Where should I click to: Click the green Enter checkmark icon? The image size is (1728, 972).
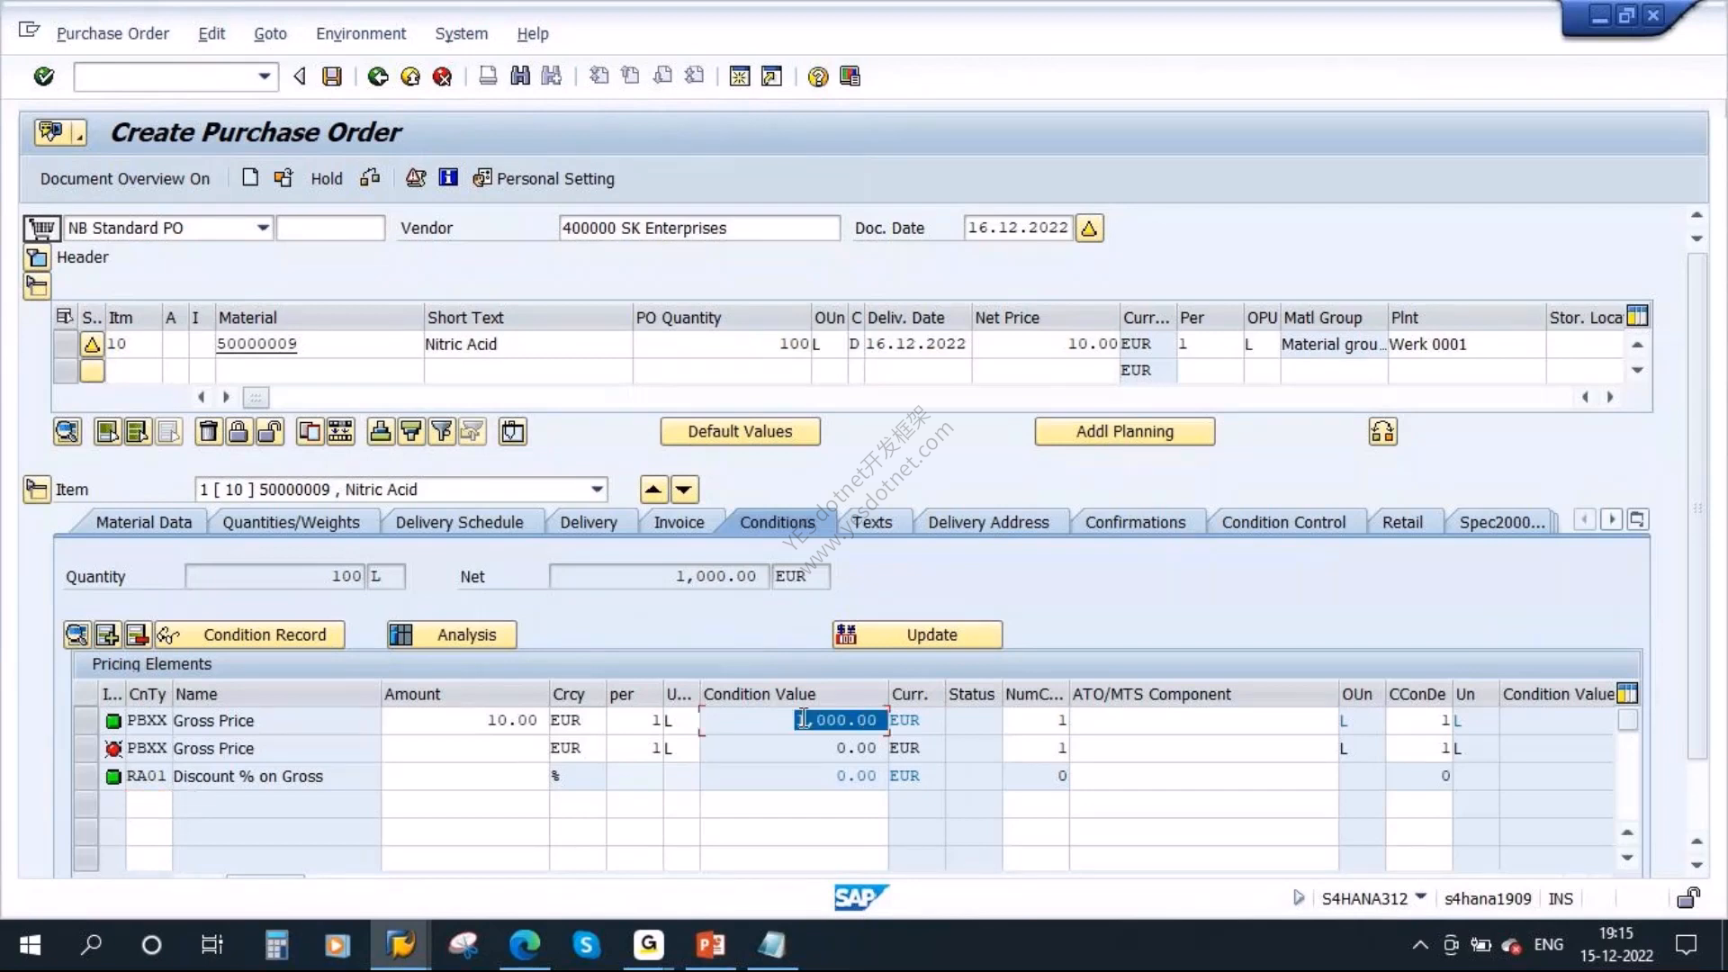[x=43, y=76]
